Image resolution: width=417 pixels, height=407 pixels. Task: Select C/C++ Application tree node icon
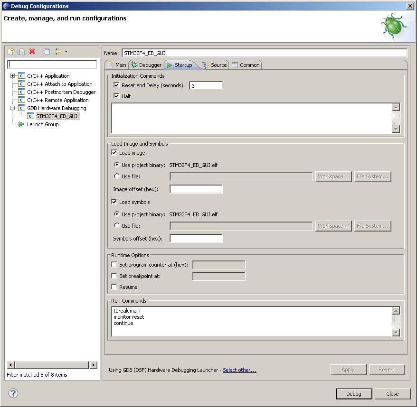tap(21, 76)
